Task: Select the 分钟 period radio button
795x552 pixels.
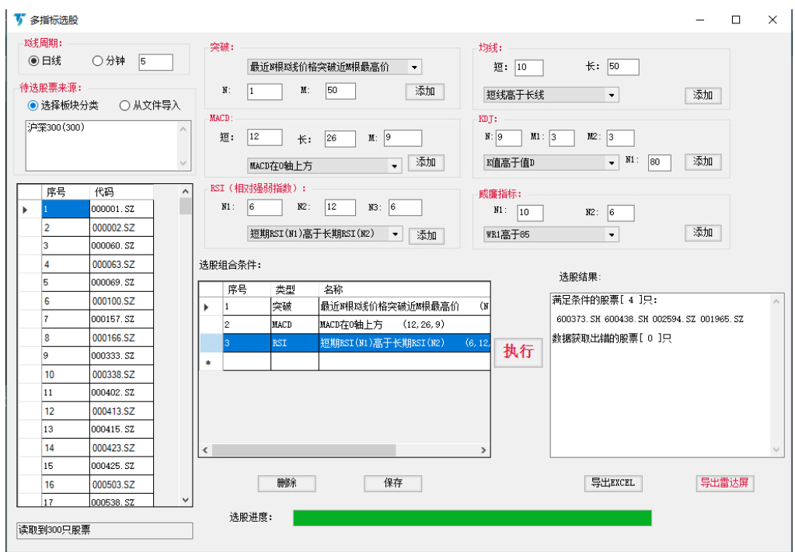Action: click(x=97, y=61)
